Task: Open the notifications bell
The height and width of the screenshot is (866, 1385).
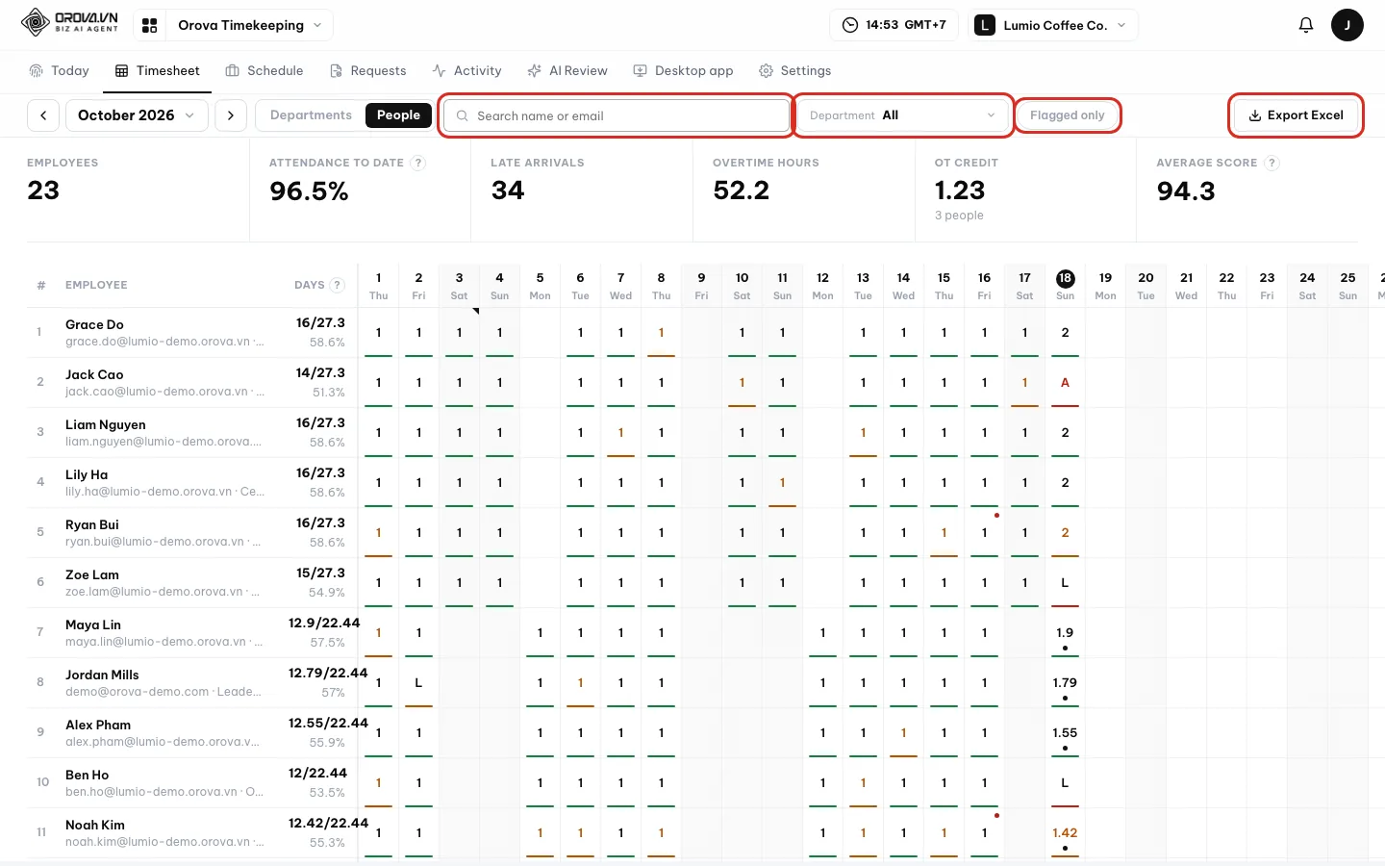Action: point(1305,25)
